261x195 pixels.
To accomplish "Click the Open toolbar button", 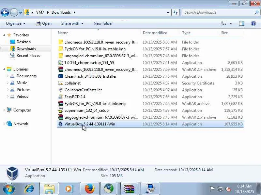I will click(x=44, y=23).
